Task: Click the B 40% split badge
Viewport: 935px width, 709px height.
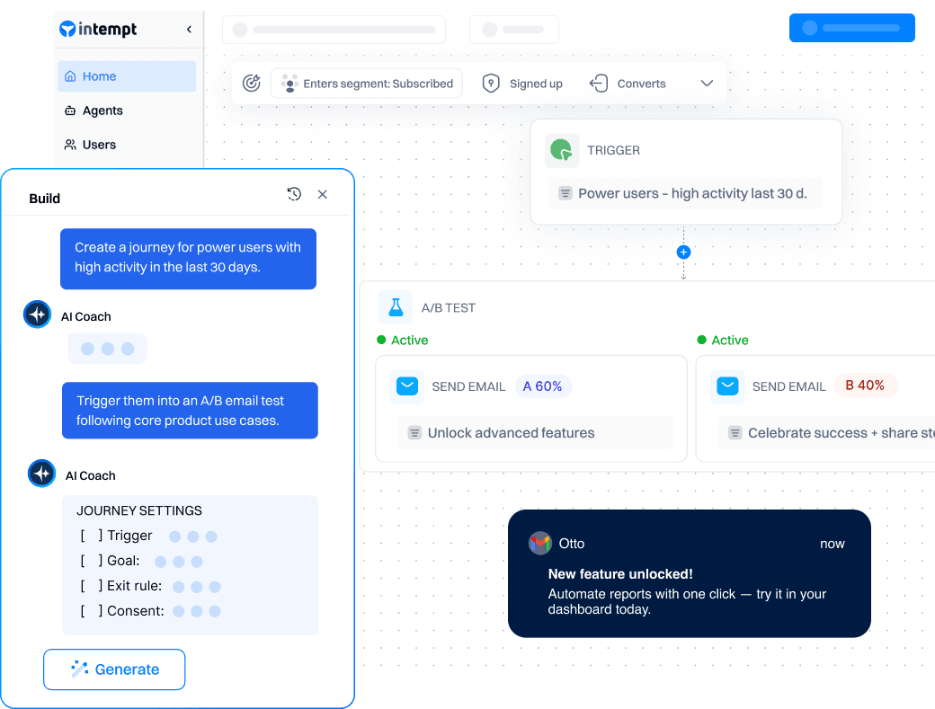Action: 865,386
